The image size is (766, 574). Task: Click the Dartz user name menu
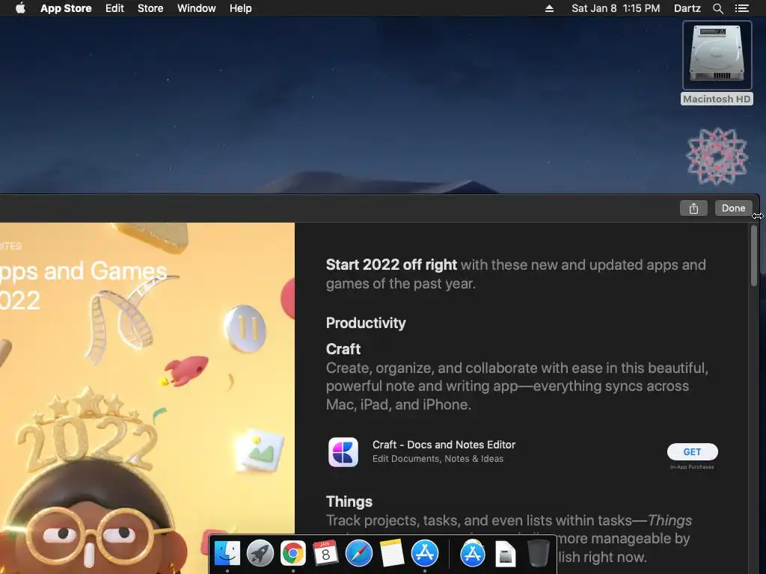tap(687, 8)
